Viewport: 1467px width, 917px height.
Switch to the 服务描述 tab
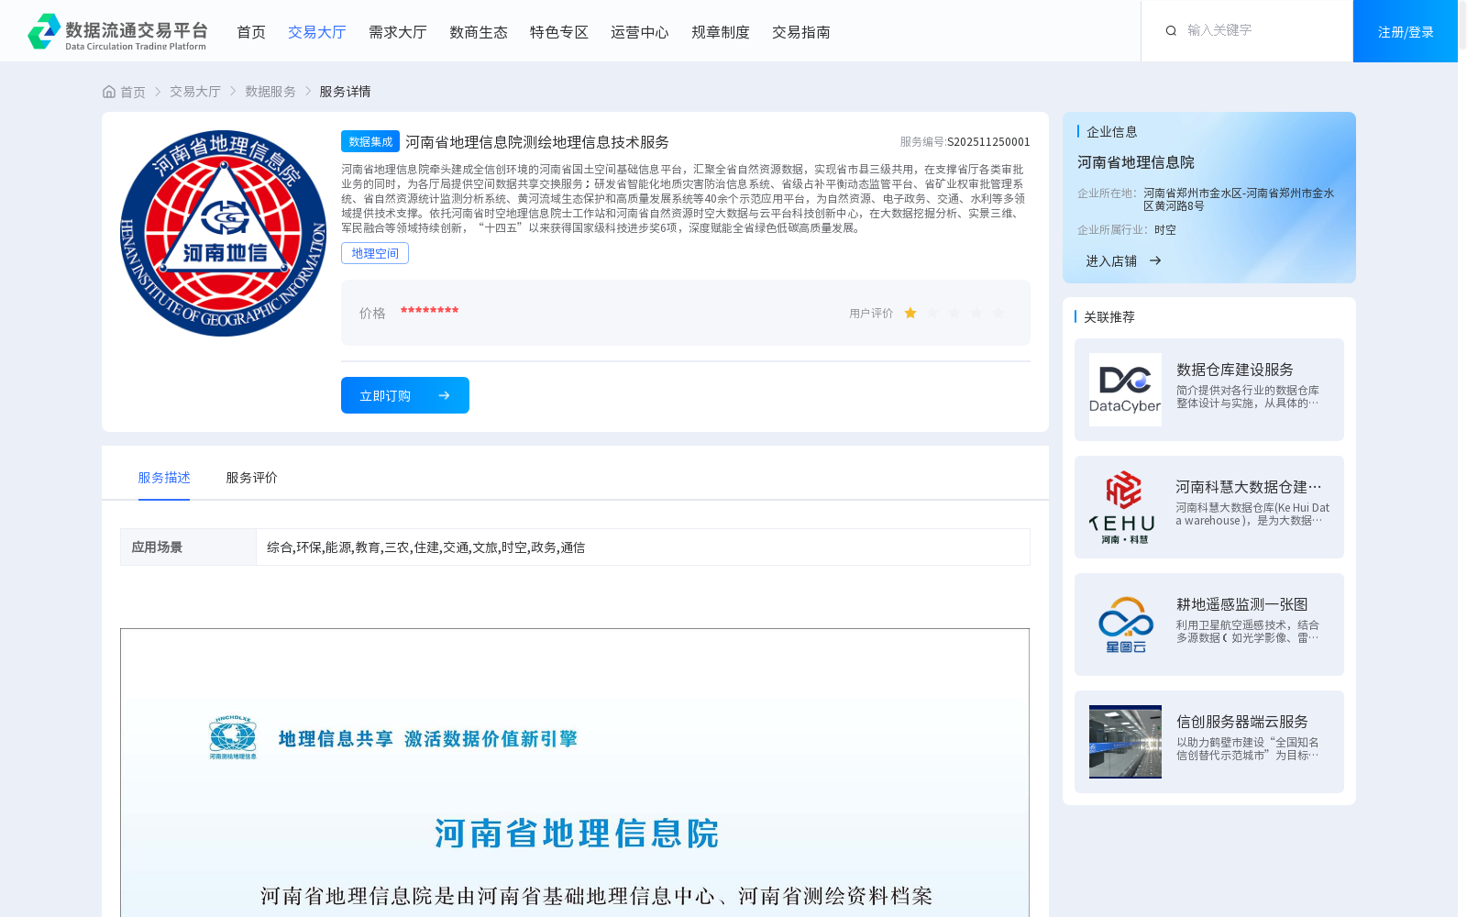point(164,478)
